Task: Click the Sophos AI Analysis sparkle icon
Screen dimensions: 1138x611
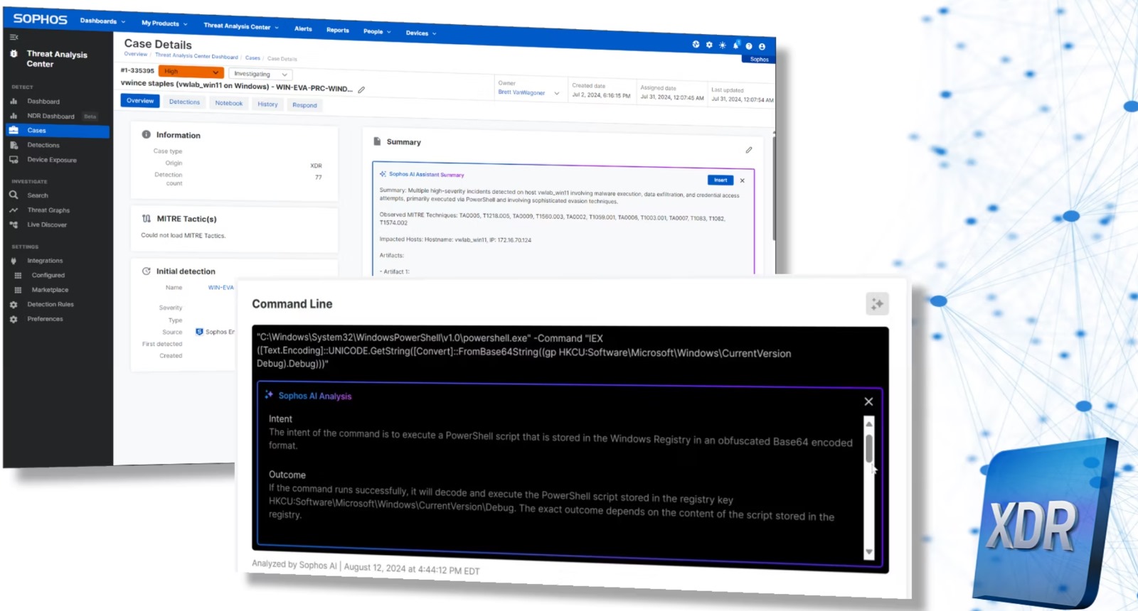Action: pyautogui.click(x=269, y=395)
